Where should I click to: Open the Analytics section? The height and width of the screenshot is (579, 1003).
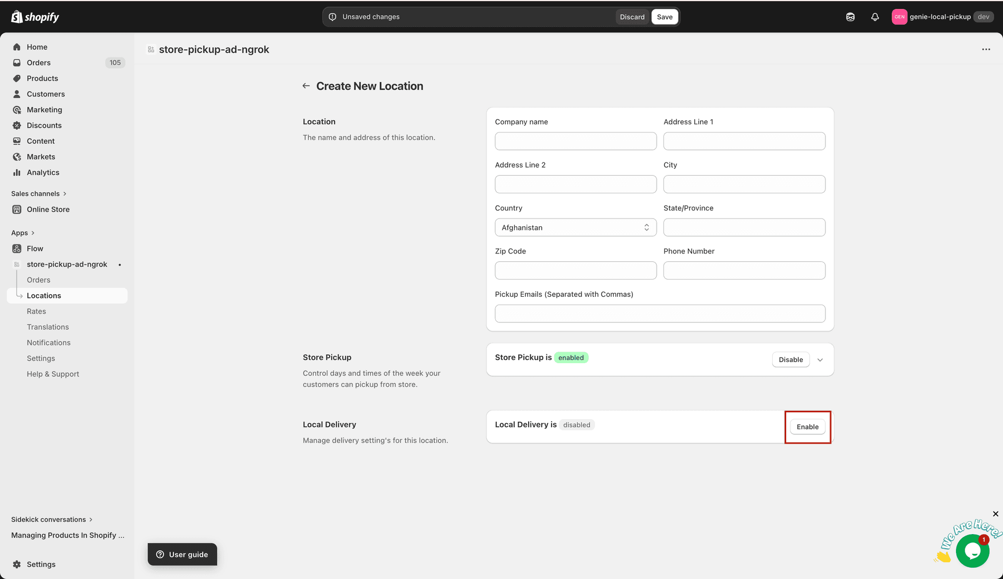(43, 172)
